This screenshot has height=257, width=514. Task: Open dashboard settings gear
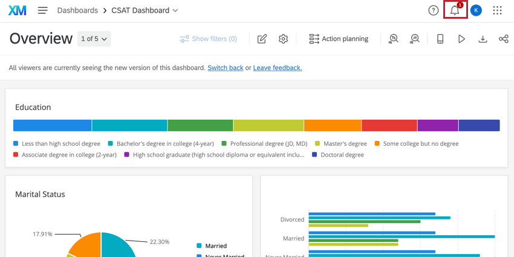click(x=283, y=39)
